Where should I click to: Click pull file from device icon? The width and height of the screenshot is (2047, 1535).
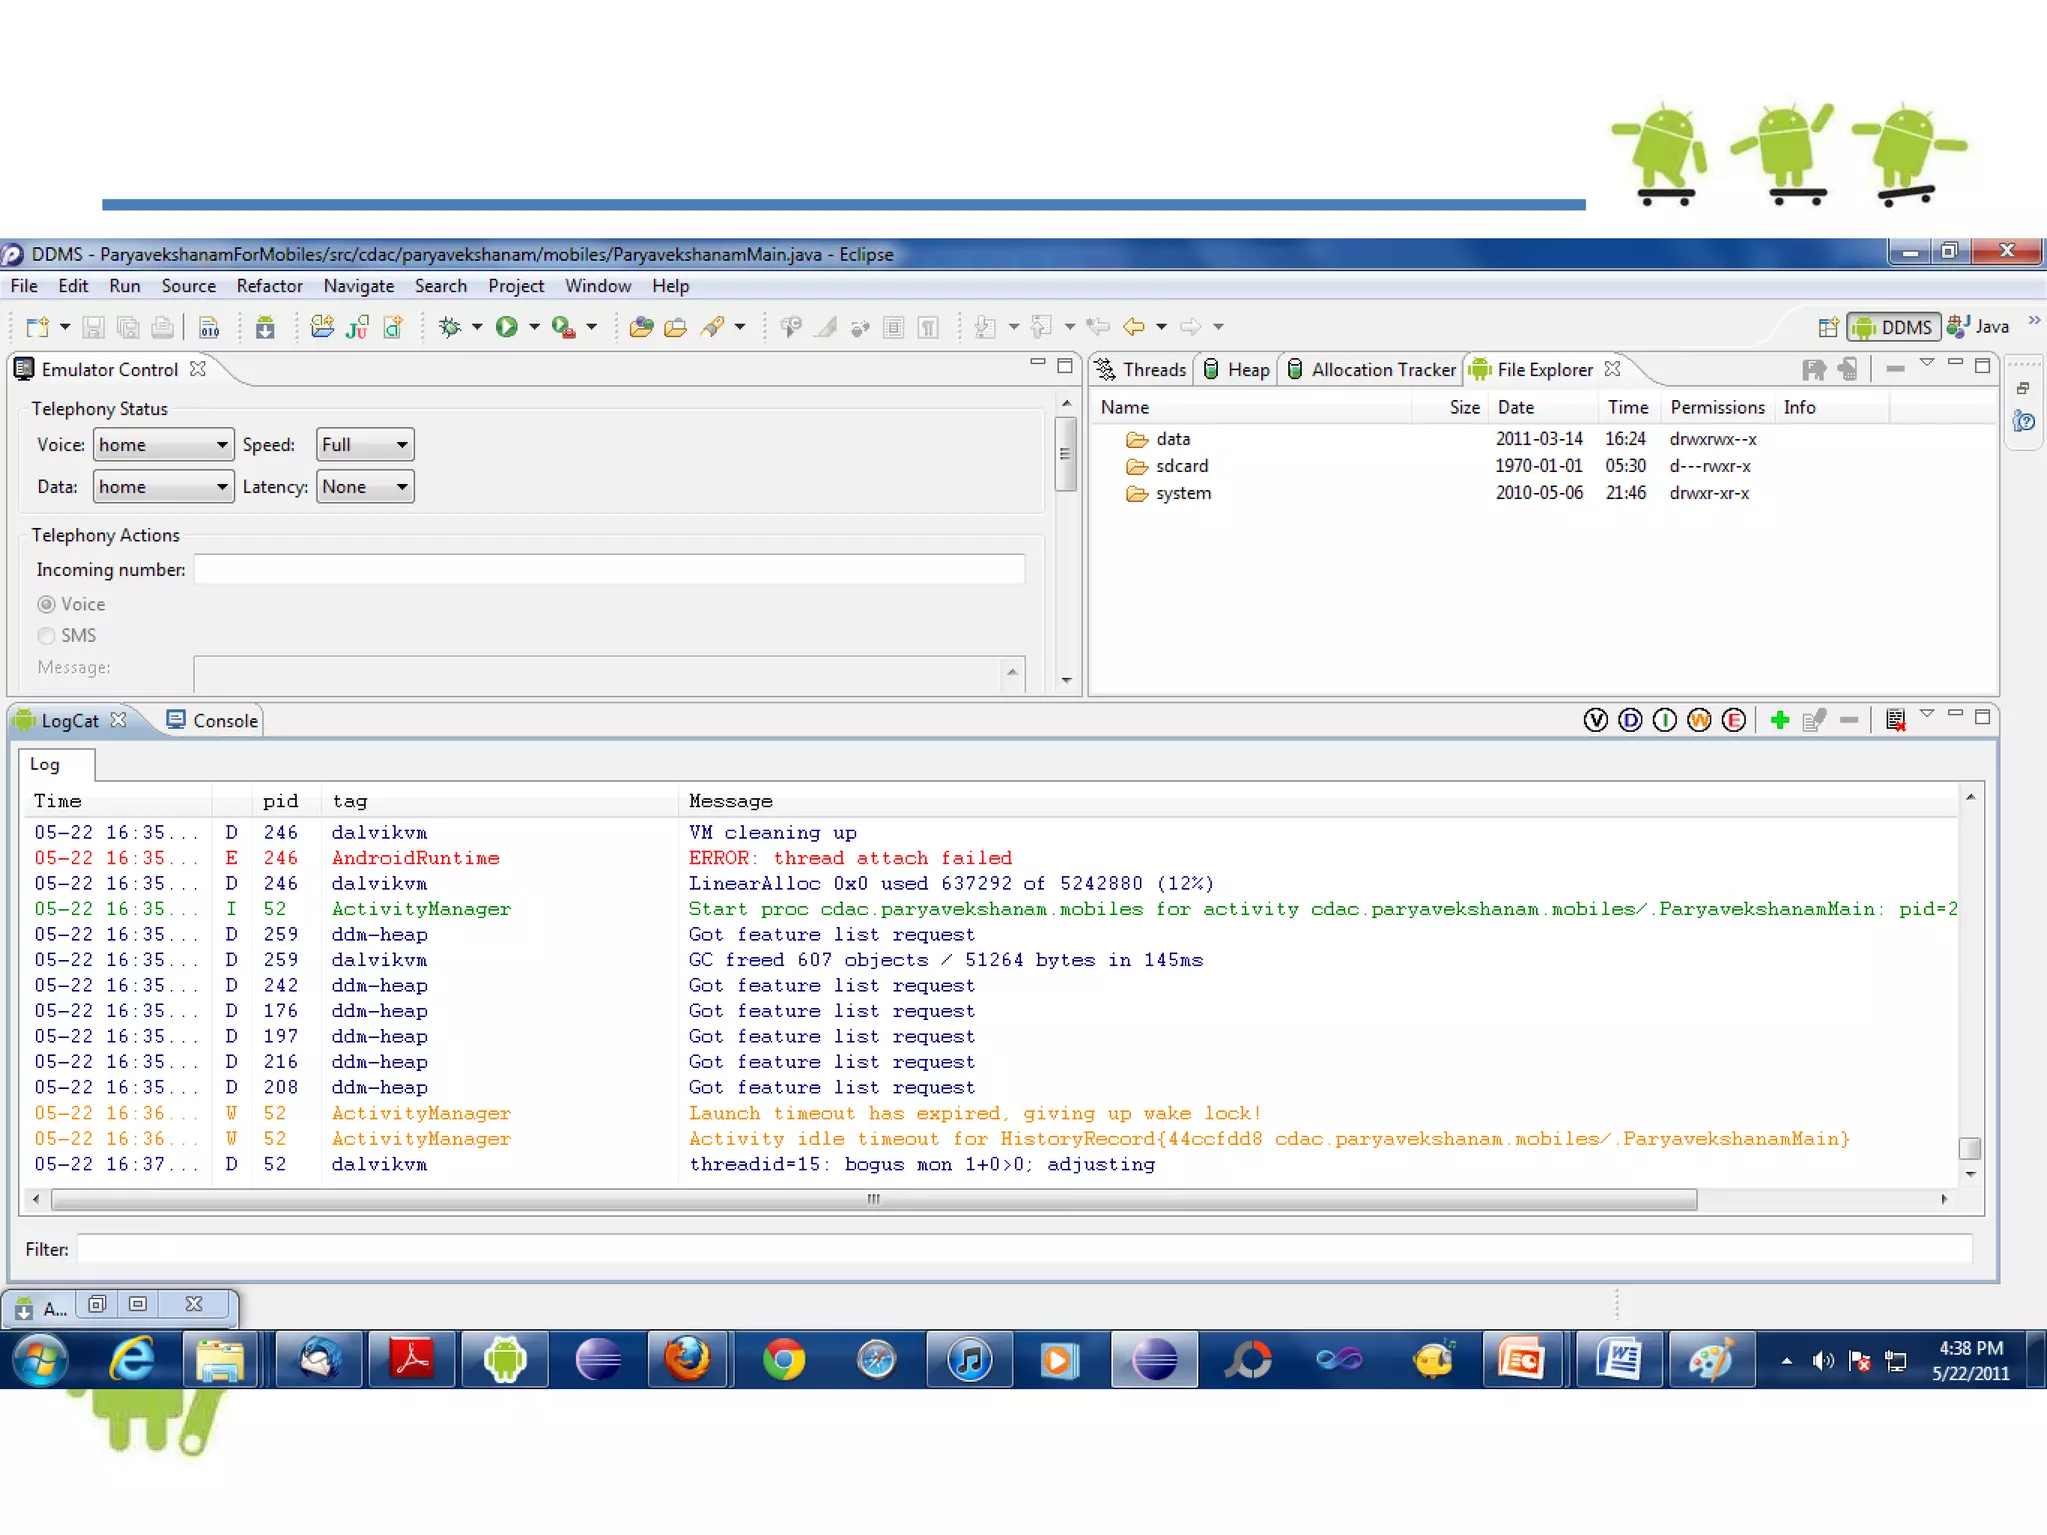[1813, 370]
